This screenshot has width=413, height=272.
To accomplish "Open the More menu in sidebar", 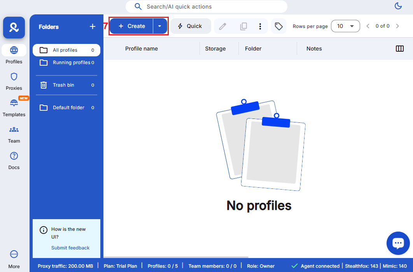I will (x=14, y=259).
